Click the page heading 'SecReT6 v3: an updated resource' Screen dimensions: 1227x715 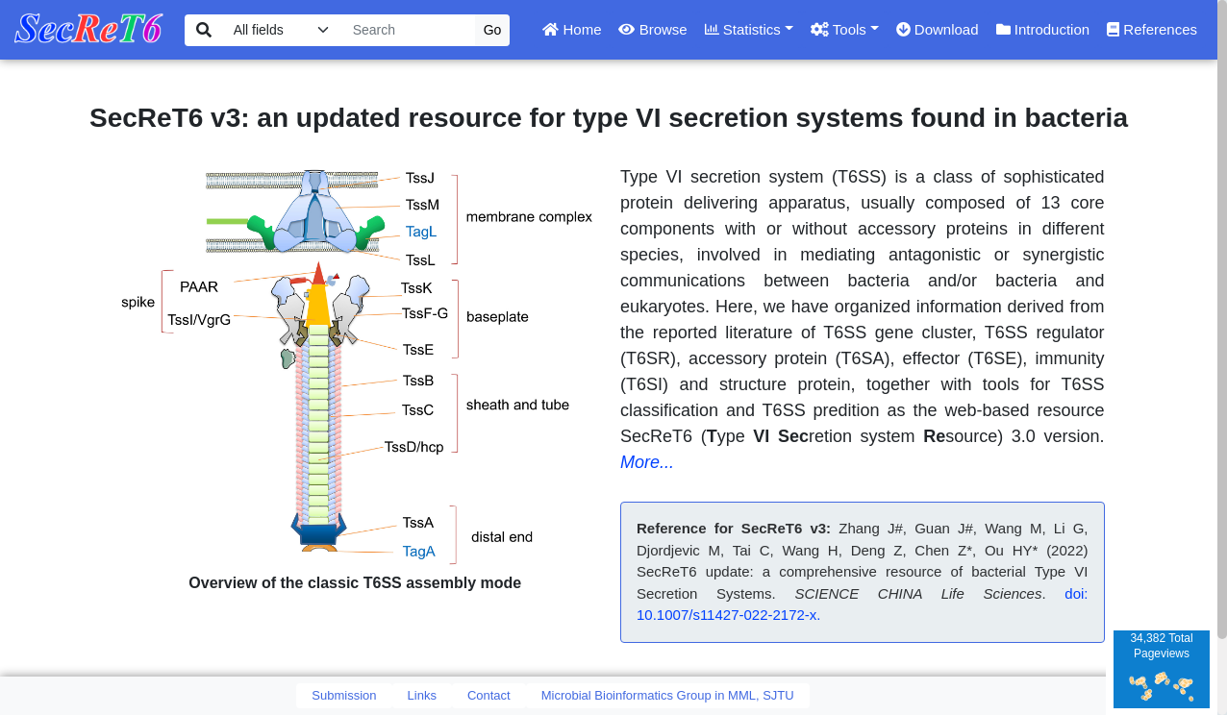pyautogui.click(x=609, y=118)
